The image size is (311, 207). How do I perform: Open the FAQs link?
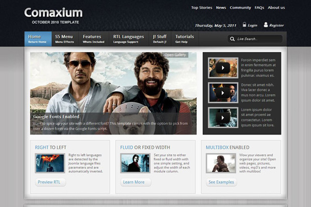(x=260, y=8)
